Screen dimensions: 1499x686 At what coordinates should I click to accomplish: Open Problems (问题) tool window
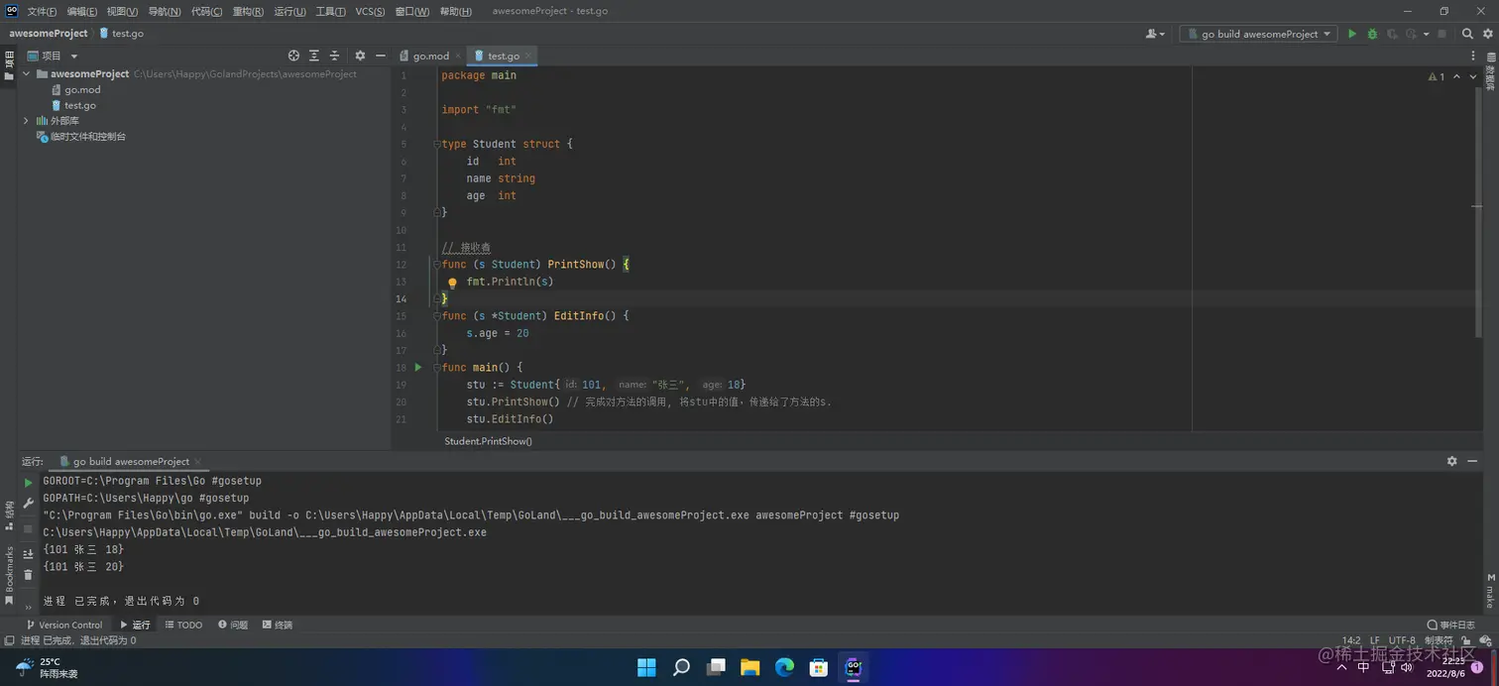tap(233, 625)
